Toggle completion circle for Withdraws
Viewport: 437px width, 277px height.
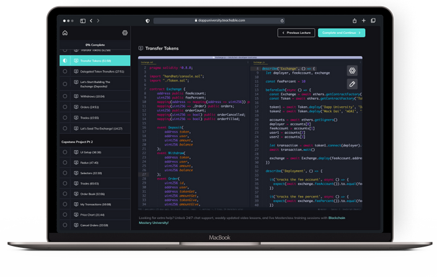click(65, 96)
